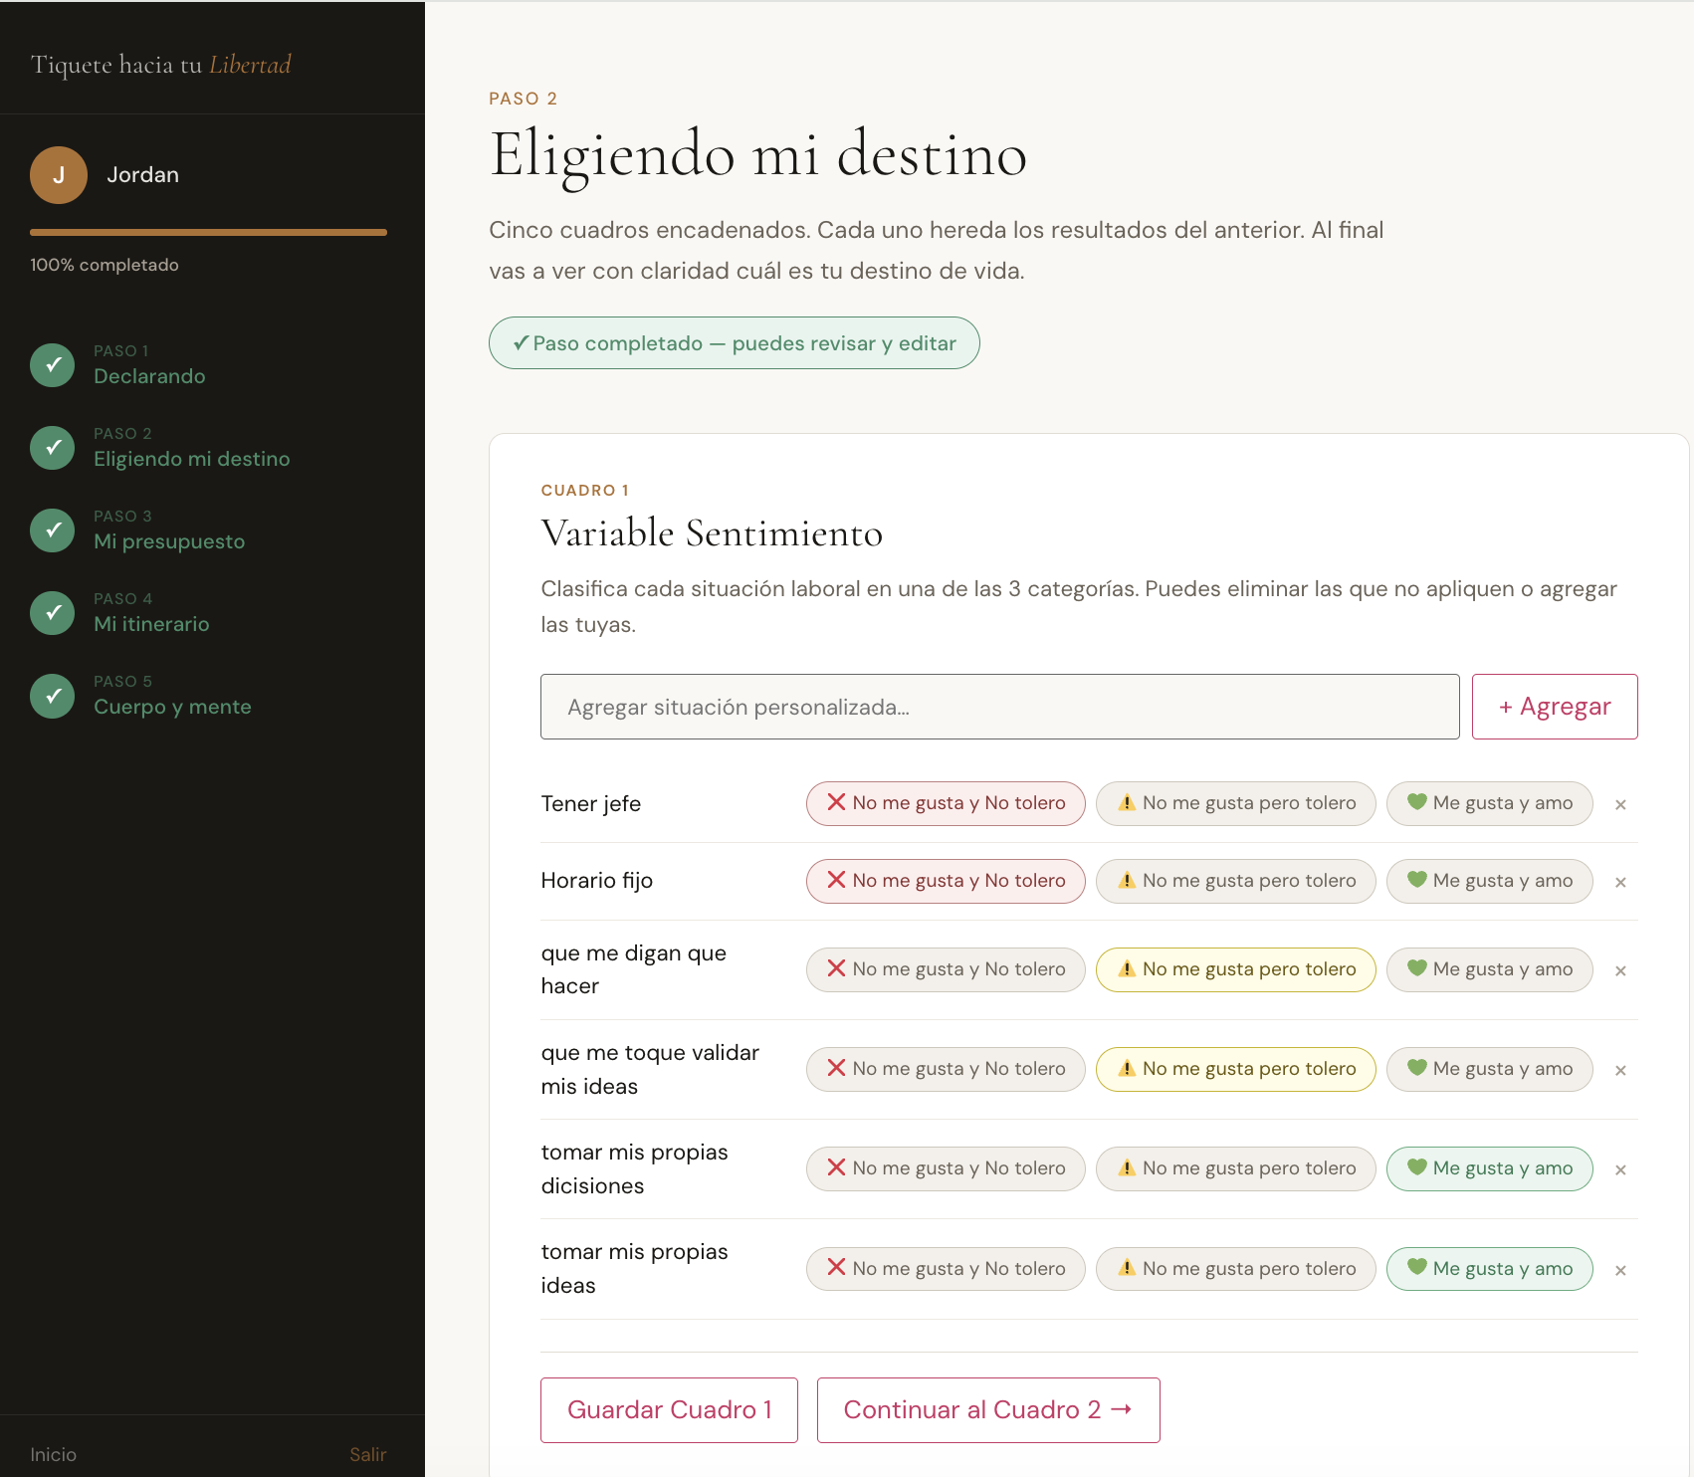Viewport: 1694px width, 1477px height.
Task: Continue to Cuadro 2
Action: tap(988, 1410)
